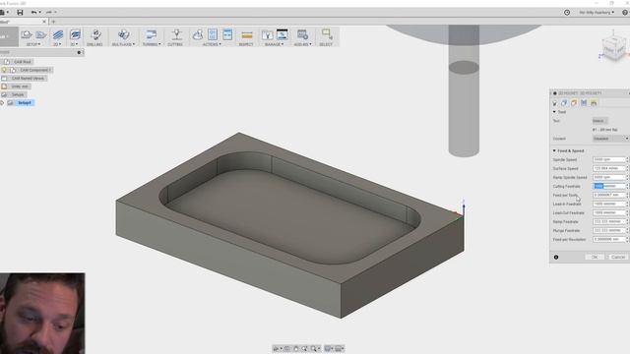Switch to the Tool tab in dialog
Screen dimensions: 630x354
click(555, 103)
